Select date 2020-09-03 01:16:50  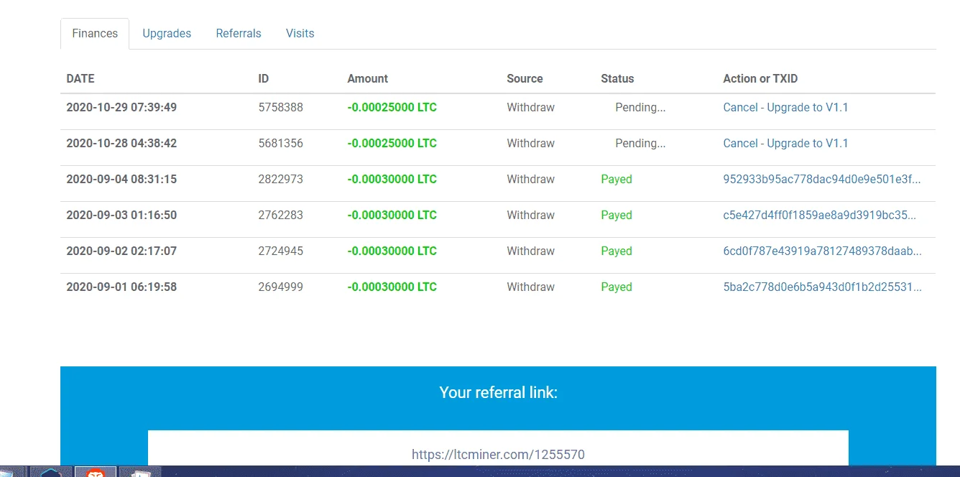[x=121, y=216]
